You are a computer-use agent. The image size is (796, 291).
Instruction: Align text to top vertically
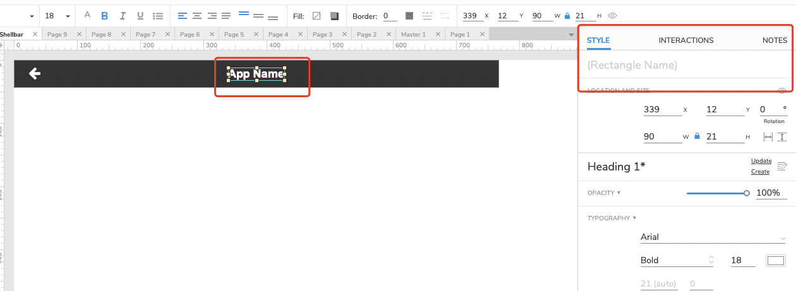[x=243, y=15]
